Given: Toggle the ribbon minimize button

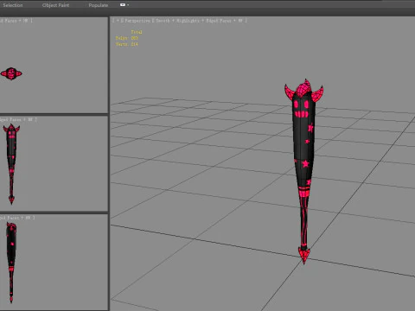Looking at the screenshot, I should [123, 5].
